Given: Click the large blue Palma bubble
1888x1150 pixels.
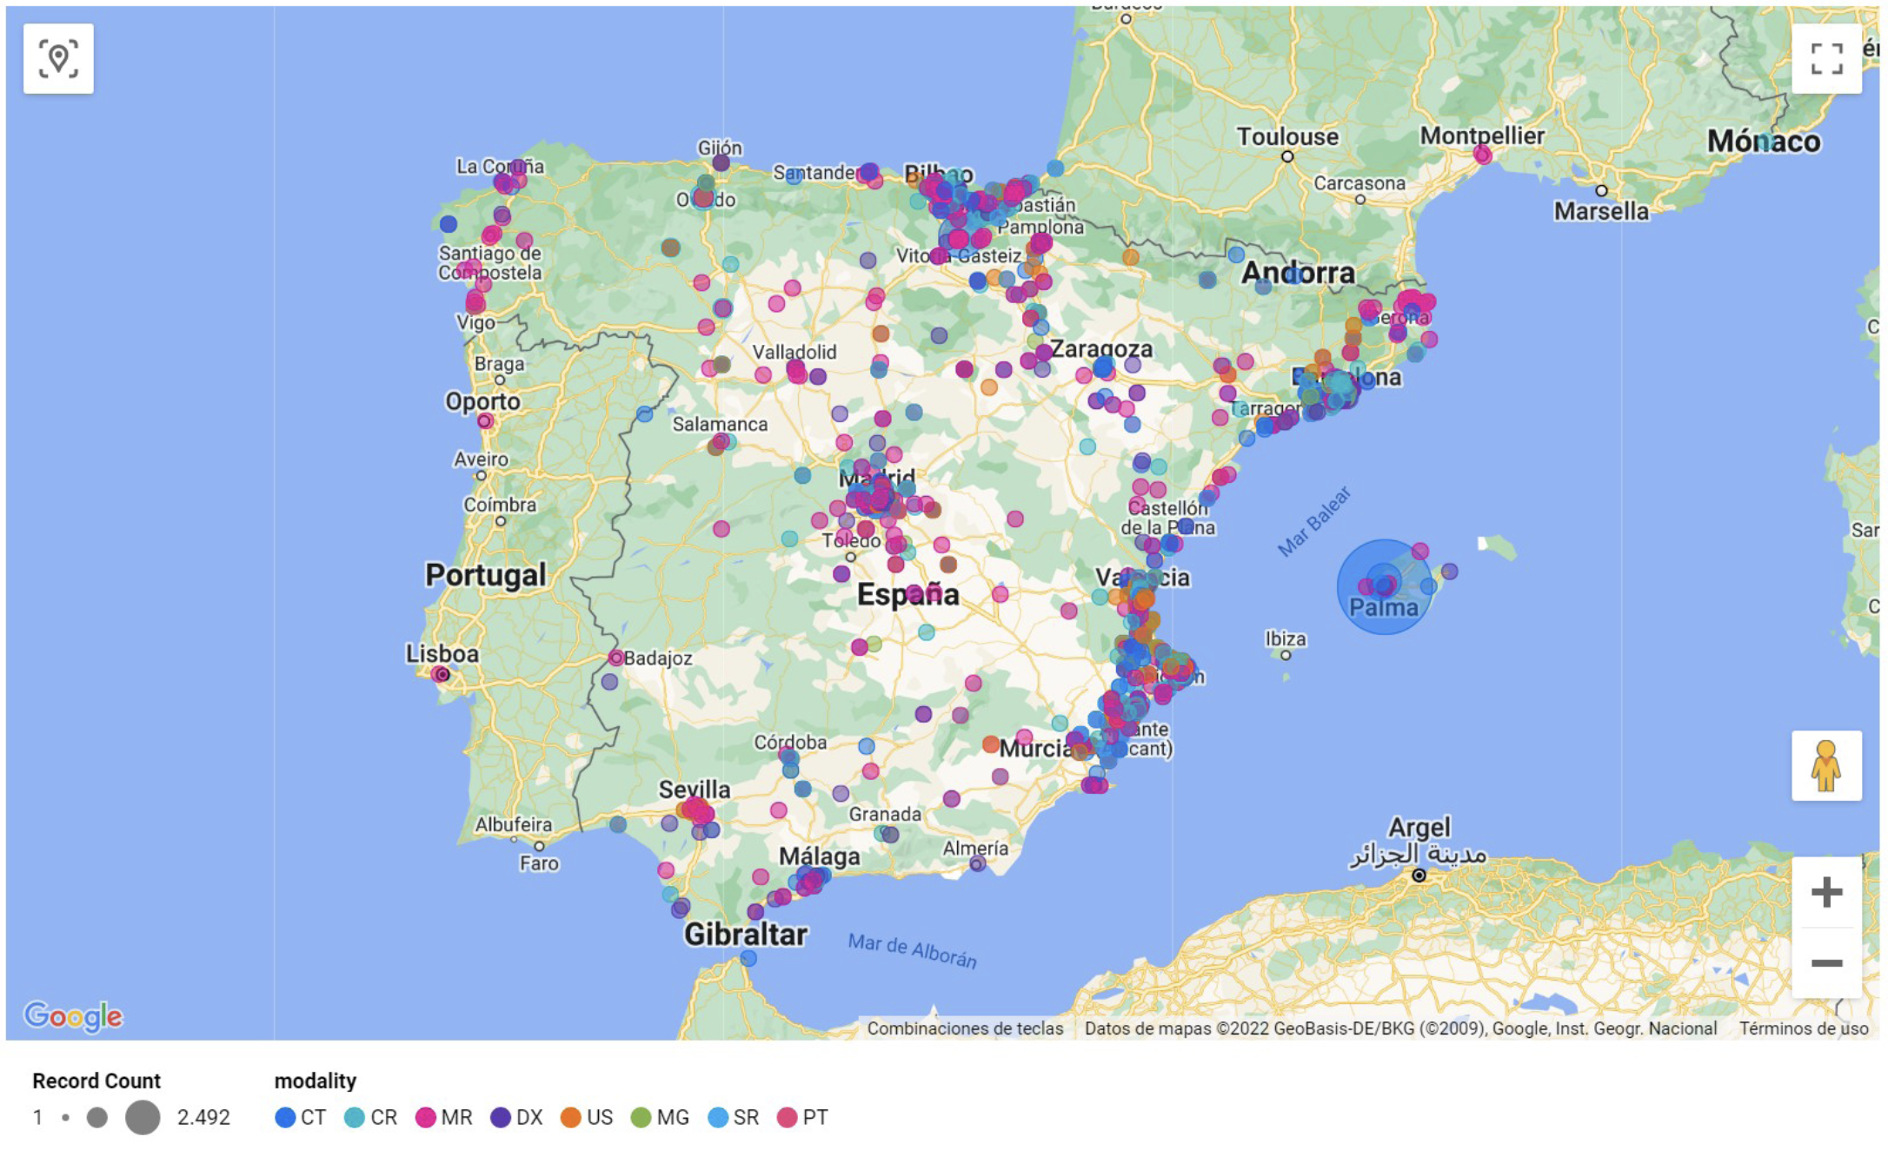Looking at the screenshot, I should tap(1383, 588).
